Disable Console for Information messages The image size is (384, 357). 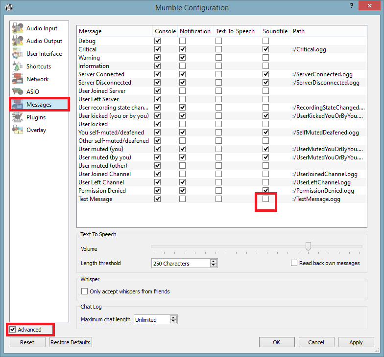pos(158,66)
